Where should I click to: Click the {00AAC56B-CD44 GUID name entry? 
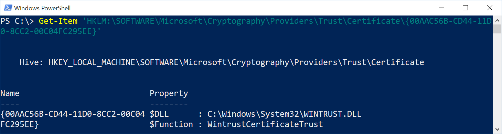[x=72, y=119]
